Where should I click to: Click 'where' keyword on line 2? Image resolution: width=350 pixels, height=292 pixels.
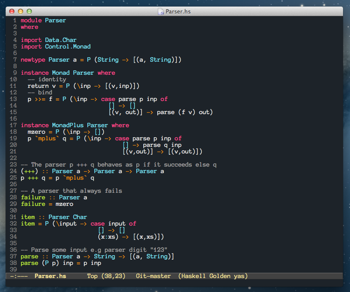29,27
